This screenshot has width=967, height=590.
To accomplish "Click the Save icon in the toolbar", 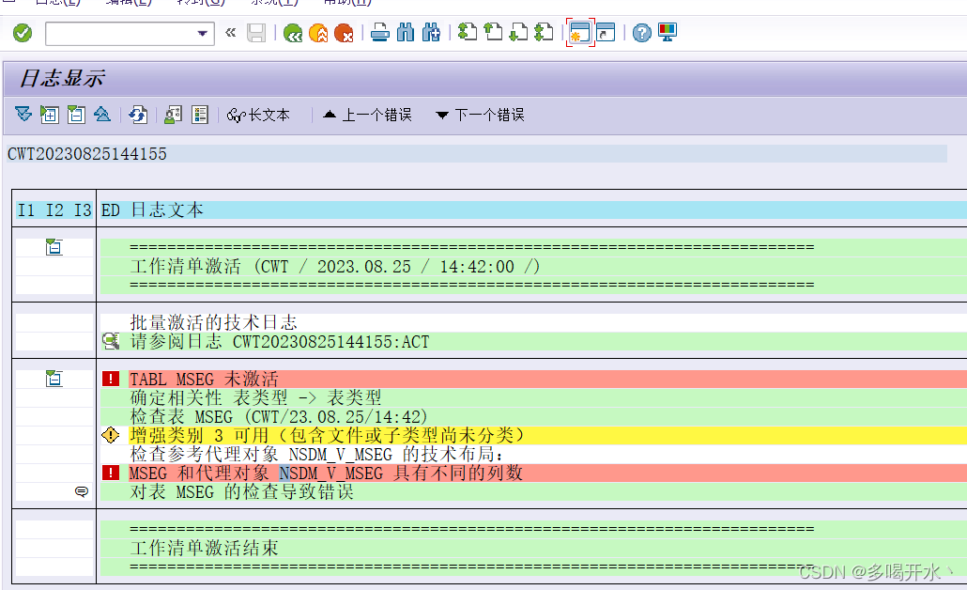I will [x=256, y=32].
